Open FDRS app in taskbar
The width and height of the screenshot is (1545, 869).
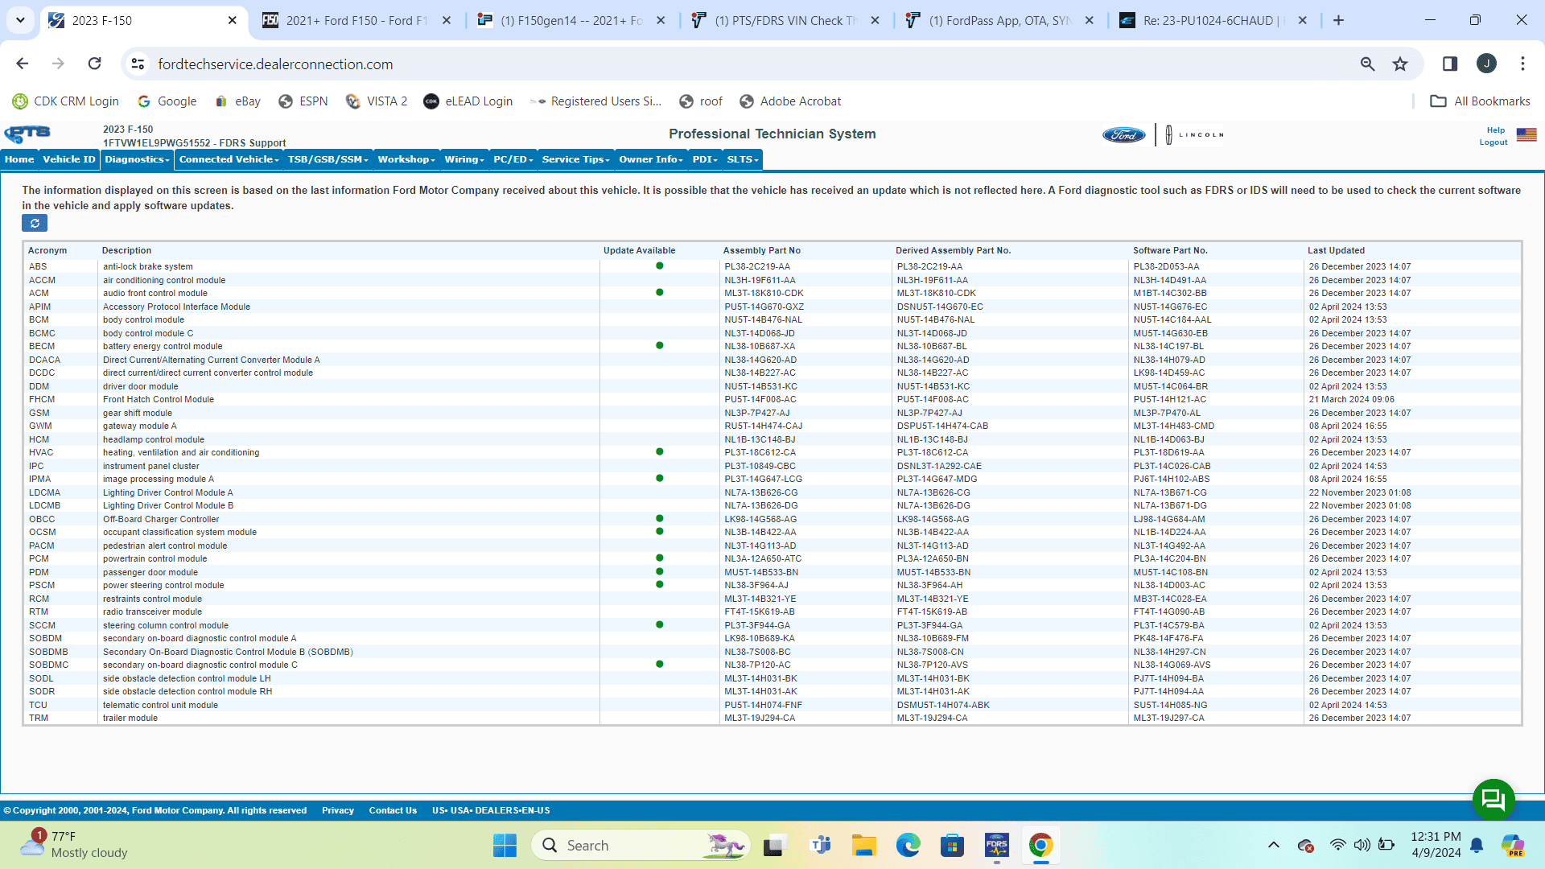[996, 846]
